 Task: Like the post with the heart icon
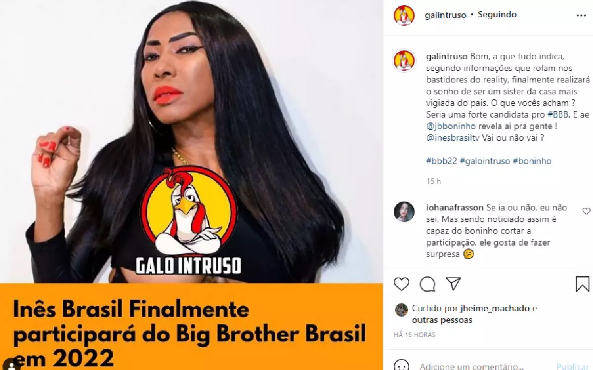pos(401,284)
